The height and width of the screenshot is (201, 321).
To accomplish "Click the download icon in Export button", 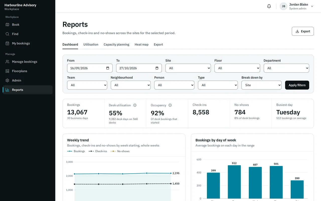I will [x=297, y=31].
